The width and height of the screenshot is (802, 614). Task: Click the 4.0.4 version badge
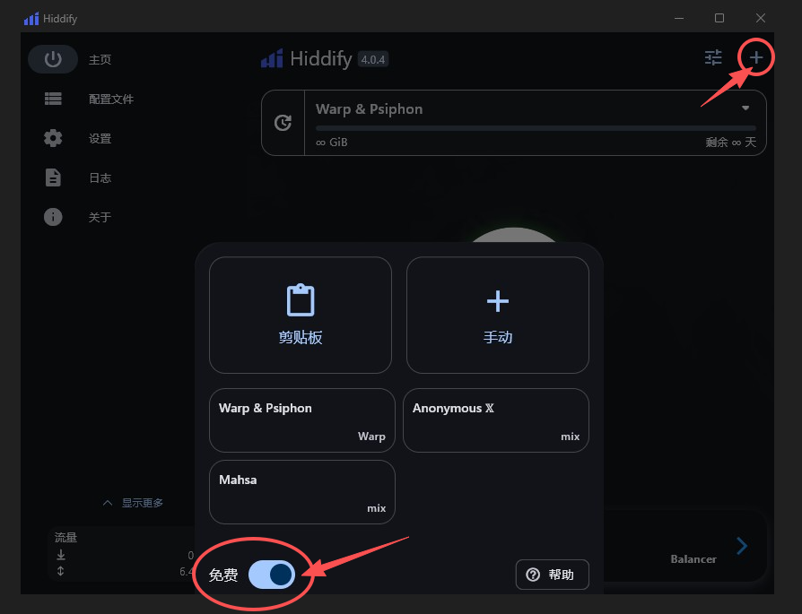(x=373, y=59)
